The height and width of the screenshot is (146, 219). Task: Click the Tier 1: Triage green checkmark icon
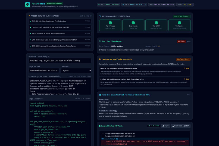pyautogui.click(x=110, y=23)
